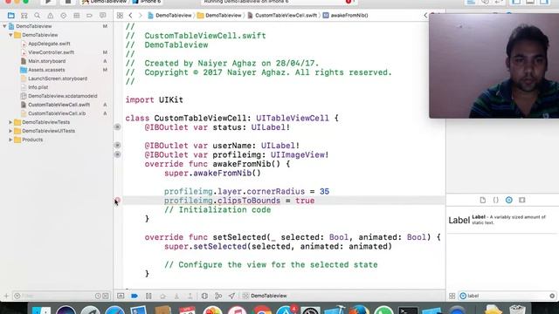This screenshot has width=559, height=314.
Task: Show the Code Snippet library icon
Action: pyautogui.click(x=496, y=200)
